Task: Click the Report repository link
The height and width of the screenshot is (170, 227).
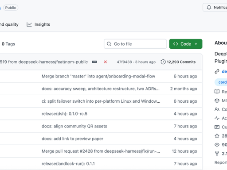Action: pyautogui.click(x=221, y=162)
